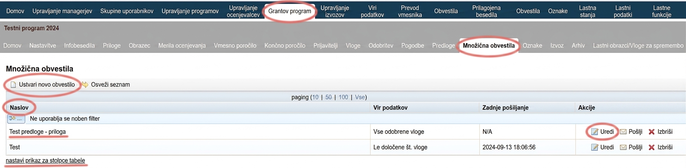This screenshot has height=168, width=686.
Task: Set paging to 100 rows
Action: 343,97
